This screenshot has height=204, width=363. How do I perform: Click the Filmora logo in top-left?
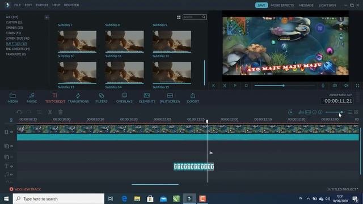[x=7, y=5]
